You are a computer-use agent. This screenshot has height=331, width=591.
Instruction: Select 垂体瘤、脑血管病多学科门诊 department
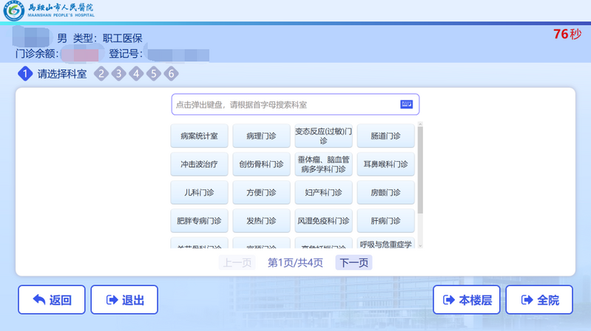click(323, 164)
